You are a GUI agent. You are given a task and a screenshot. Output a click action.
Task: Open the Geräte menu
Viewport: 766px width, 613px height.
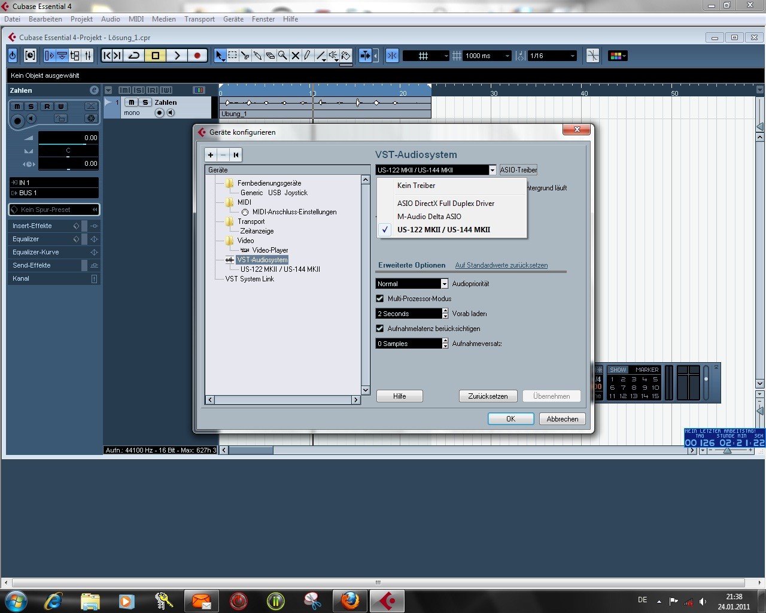click(233, 19)
